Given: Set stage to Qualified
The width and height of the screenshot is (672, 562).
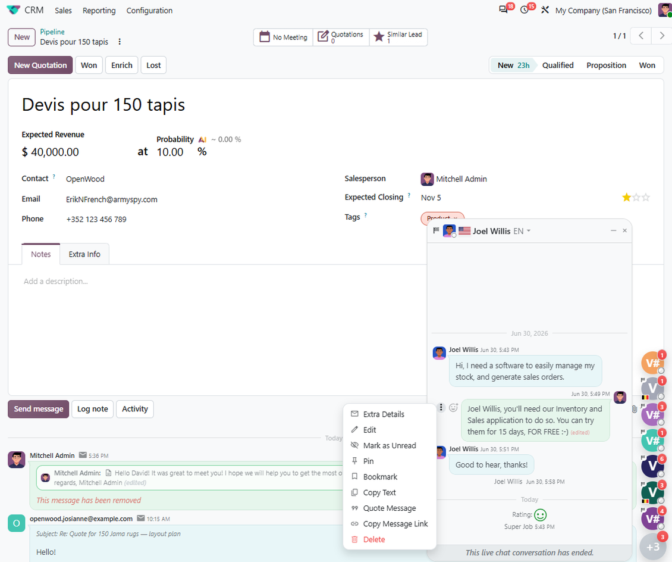Looking at the screenshot, I should [558, 65].
